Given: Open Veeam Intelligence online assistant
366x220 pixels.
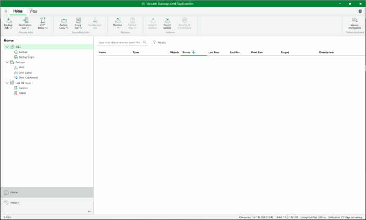Looking at the screenshot, I should click(354, 24).
